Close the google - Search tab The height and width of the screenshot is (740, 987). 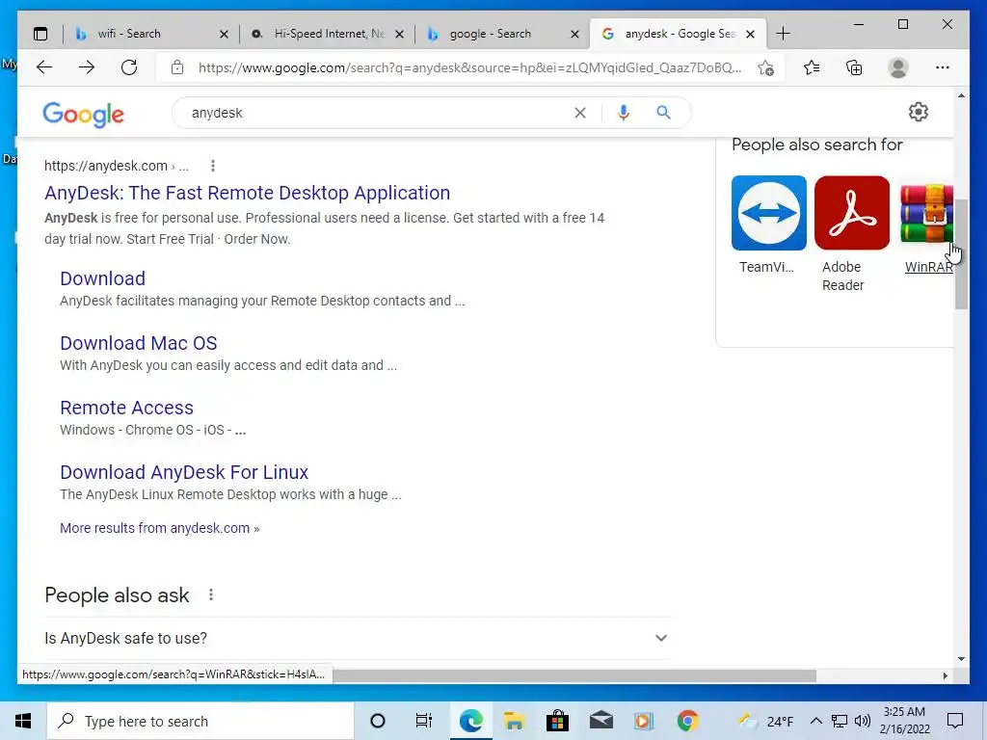click(x=574, y=35)
